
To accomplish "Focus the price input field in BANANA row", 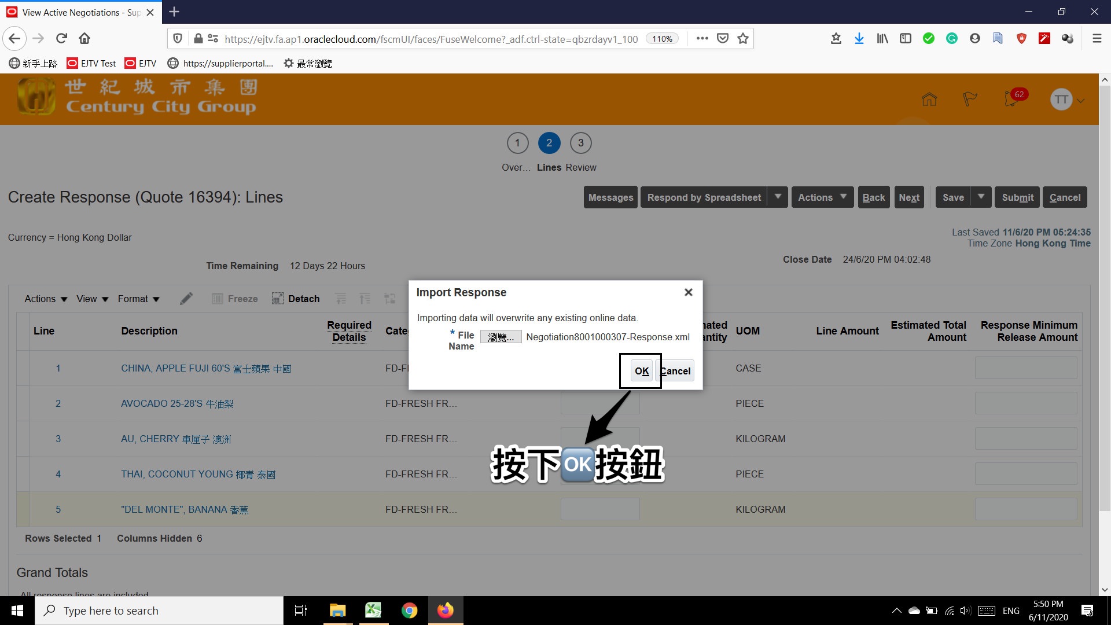I will pyautogui.click(x=600, y=509).
